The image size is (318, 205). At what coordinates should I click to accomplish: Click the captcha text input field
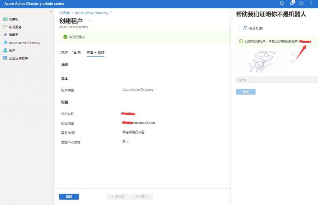tap(277, 79)
